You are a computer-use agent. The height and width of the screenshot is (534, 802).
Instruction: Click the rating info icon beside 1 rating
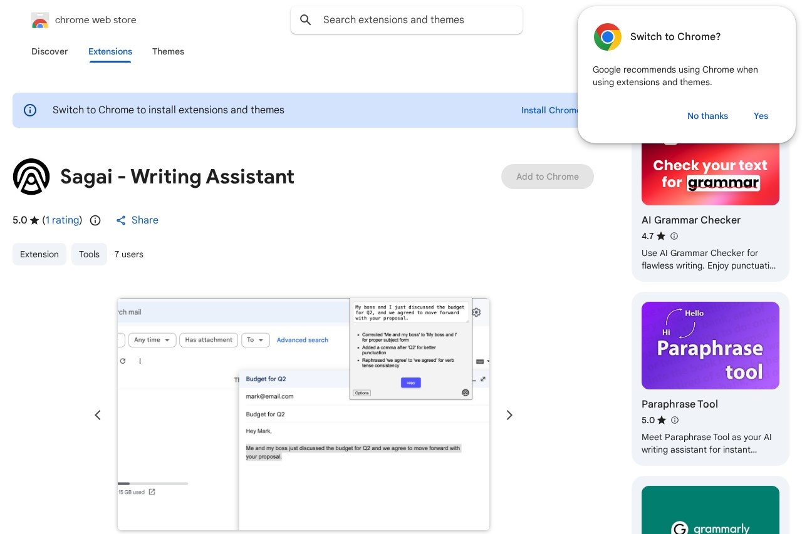coord(95,220)
